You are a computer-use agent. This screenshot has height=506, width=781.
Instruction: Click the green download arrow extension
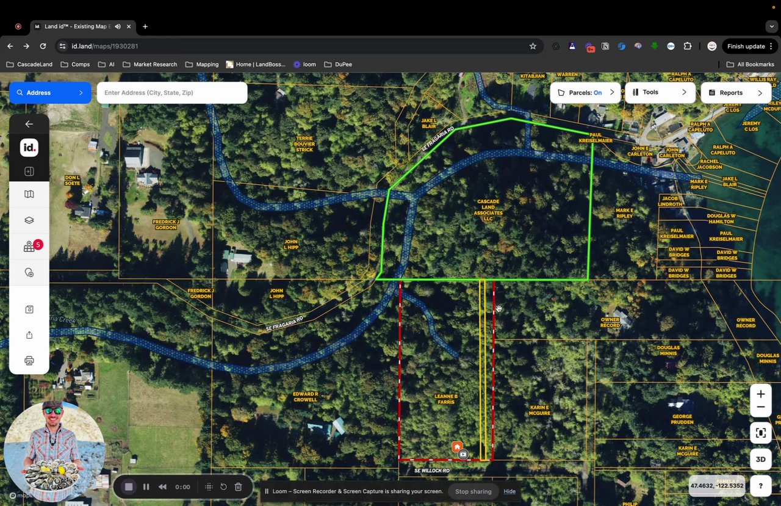click(654, 46)
